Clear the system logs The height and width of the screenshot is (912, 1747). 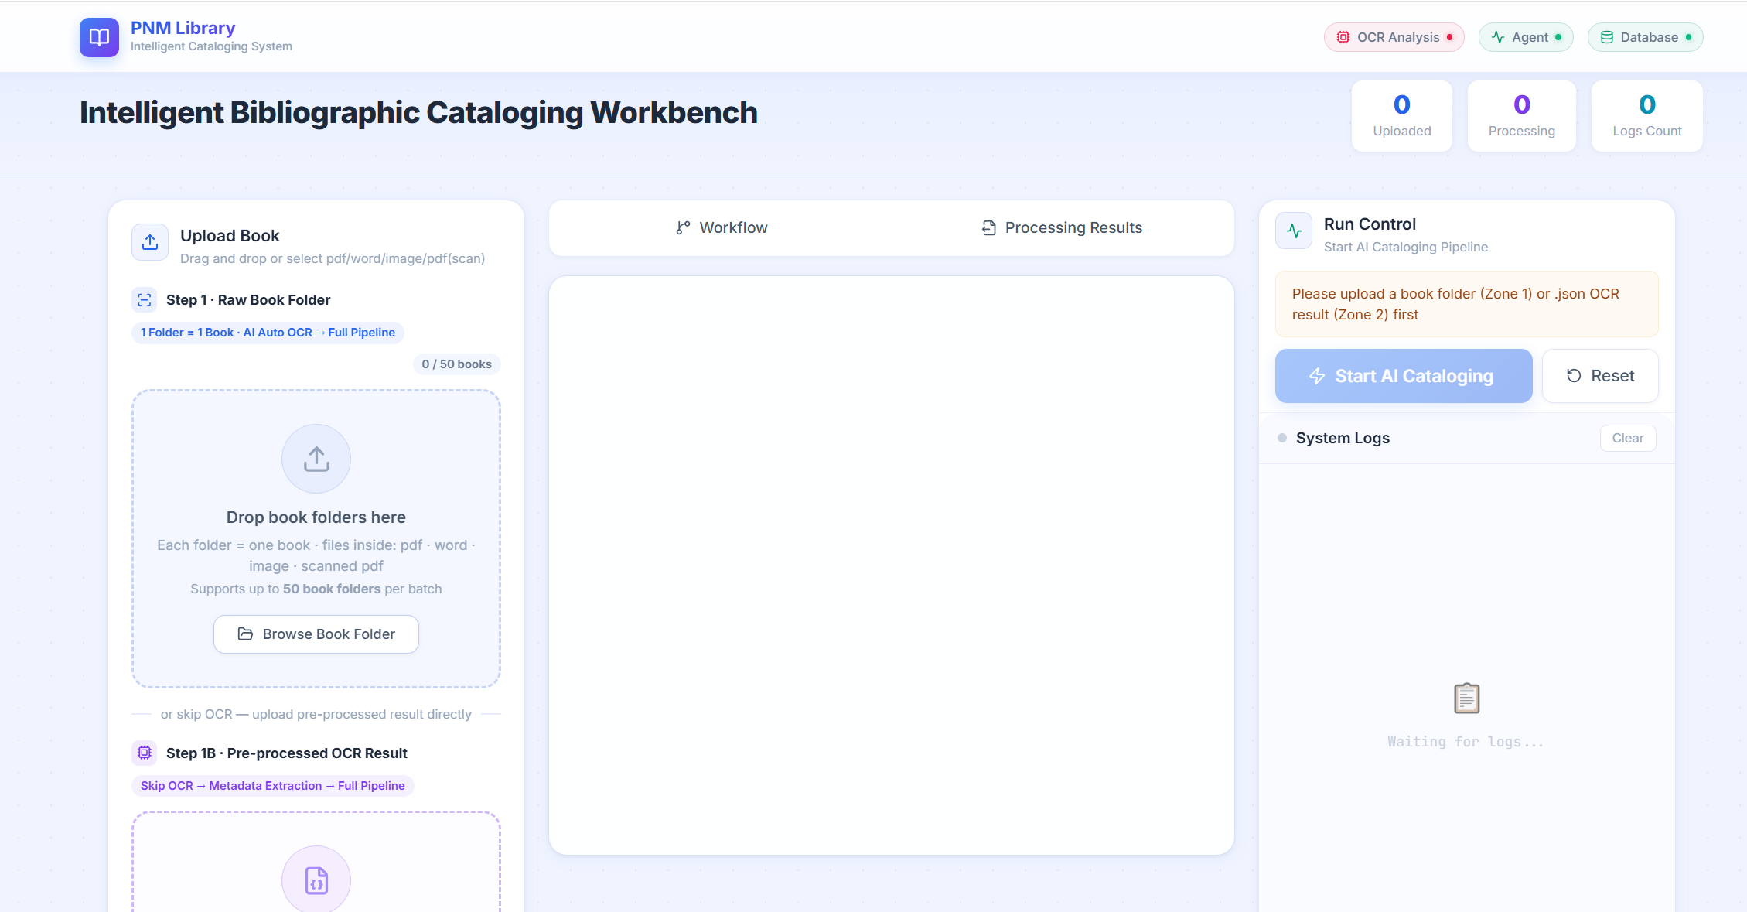(1627, 438)
